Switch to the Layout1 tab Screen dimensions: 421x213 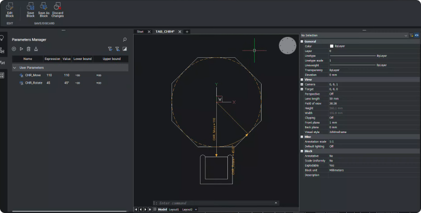173,209
